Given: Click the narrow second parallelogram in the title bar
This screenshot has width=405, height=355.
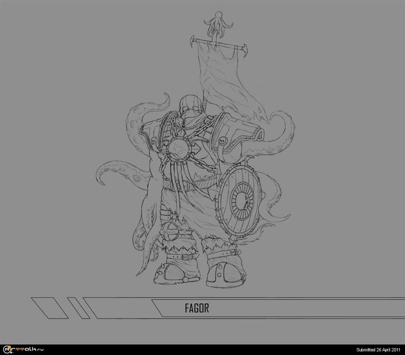Looking at the screenshot, I should pyautogui.click(x=78, y=308).
